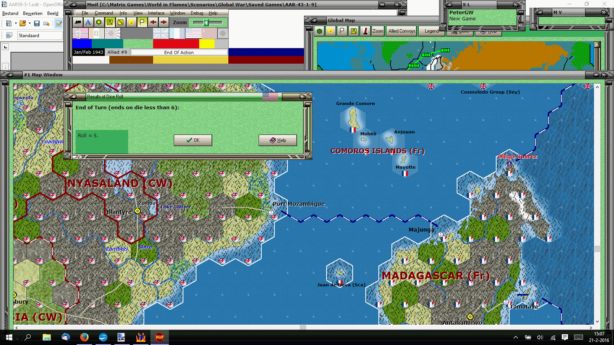Open the Command menu
This screenshot has width=614, height=345.
[104, 13]
